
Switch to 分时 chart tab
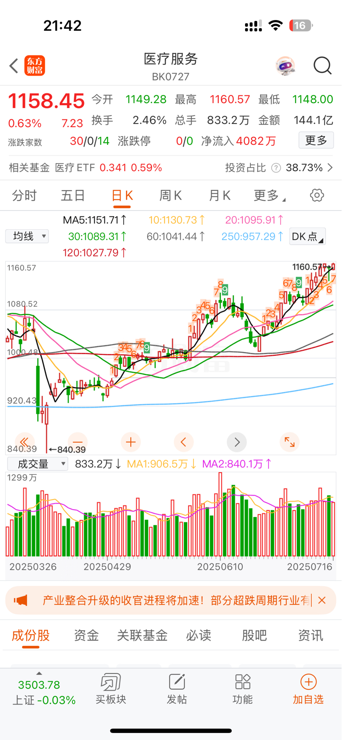(x=24, y=196)
